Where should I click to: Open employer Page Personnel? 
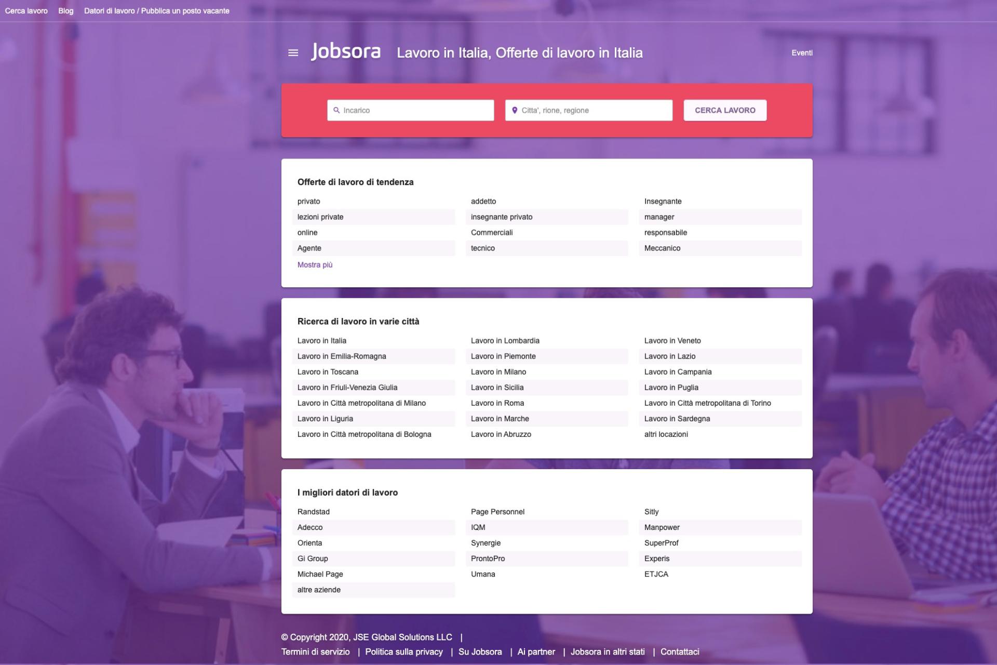coord(498,512)
